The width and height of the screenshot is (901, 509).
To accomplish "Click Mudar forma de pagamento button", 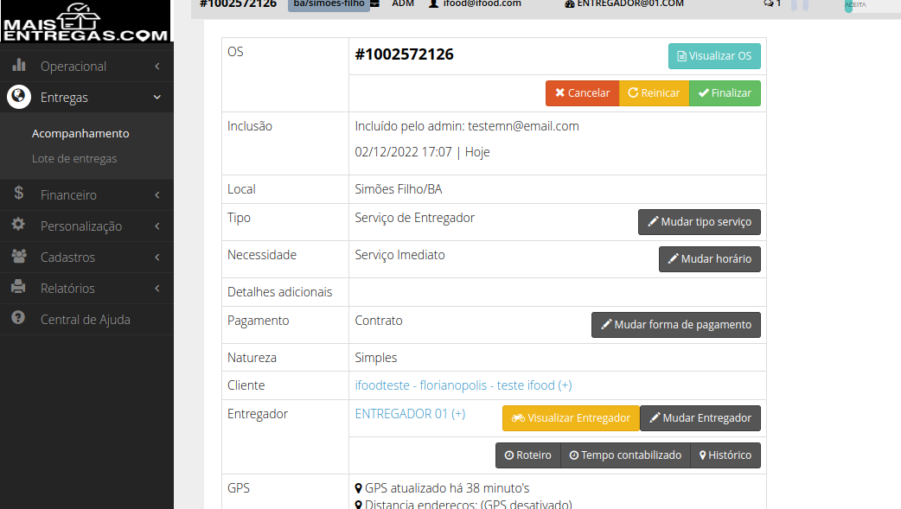I will click(x=676, y=325).
